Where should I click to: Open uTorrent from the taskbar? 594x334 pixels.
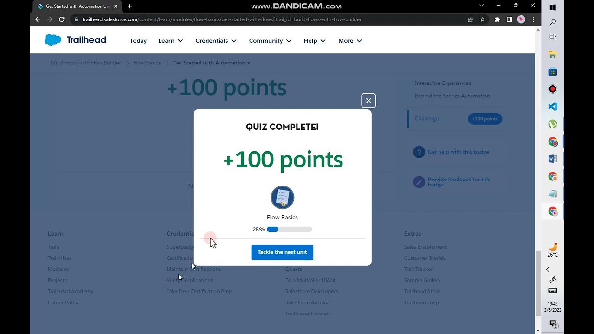553,124
